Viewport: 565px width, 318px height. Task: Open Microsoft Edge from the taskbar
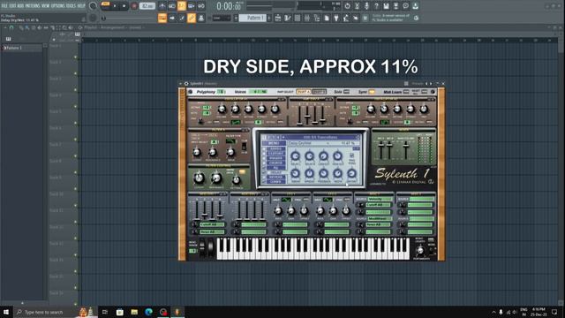coord(148,312)
